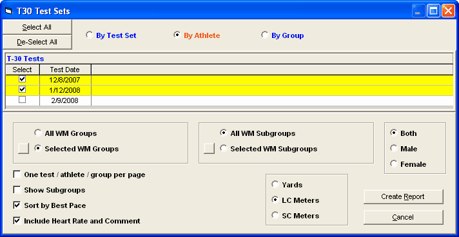
Task: Click the Select All button
Action: pos(37,27)
